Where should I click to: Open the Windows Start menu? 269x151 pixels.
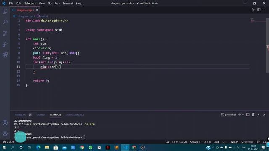pos(4,147)
